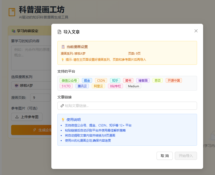Click the lightbulb icon before 提示 text
The width and height of the screenshot is (215, 175).
tap(63, 60)
